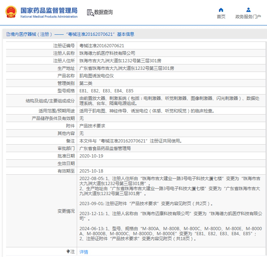
Task: Click 附件 value 产品技术要求
Action: click(92, 126)
